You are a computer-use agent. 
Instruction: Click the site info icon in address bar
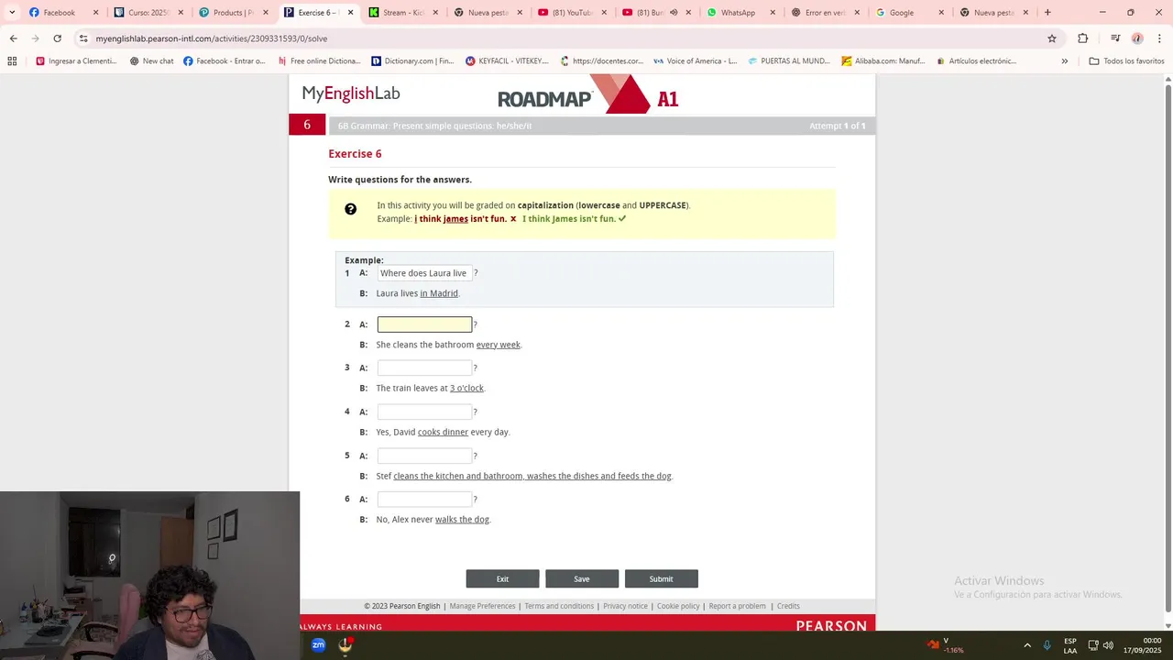(x=83, y=38)
